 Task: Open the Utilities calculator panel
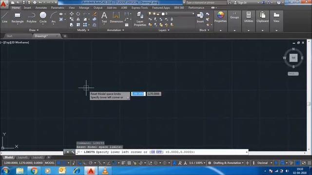click(x=249, y=17)
